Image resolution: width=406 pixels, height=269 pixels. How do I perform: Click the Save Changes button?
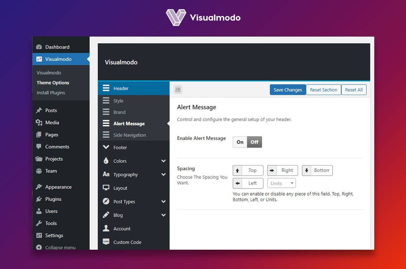pyautogui.click(x=288, y=90)
